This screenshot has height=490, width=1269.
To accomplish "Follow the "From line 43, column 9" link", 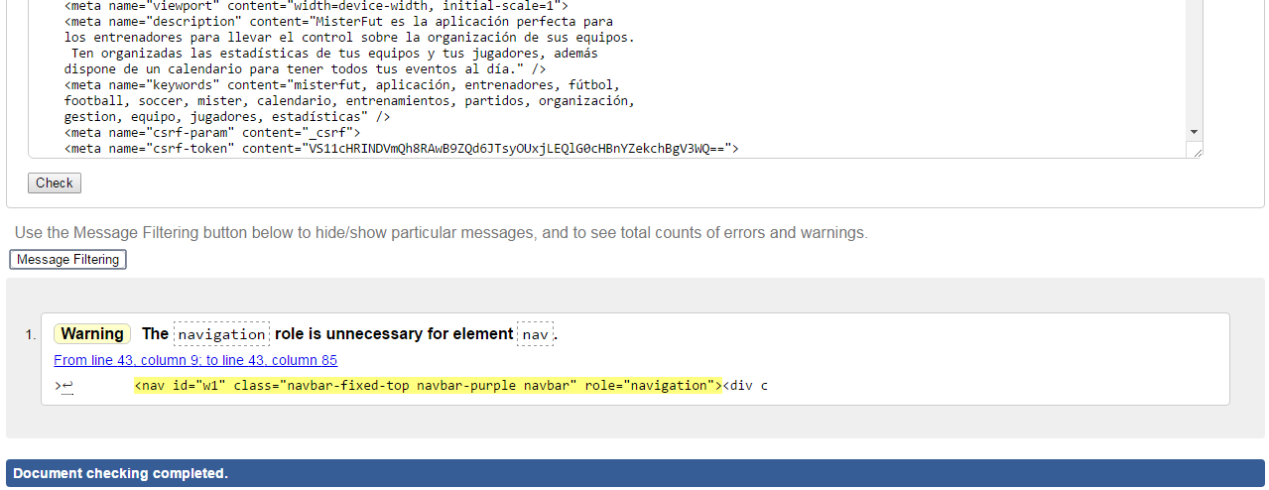I will pyautogui.click(x=195, y=360).
